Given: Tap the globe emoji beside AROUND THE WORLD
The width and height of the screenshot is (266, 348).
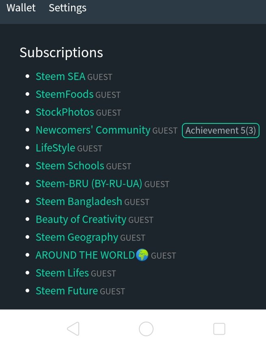Looking at the screenshot, I should [x=142, y=255].
